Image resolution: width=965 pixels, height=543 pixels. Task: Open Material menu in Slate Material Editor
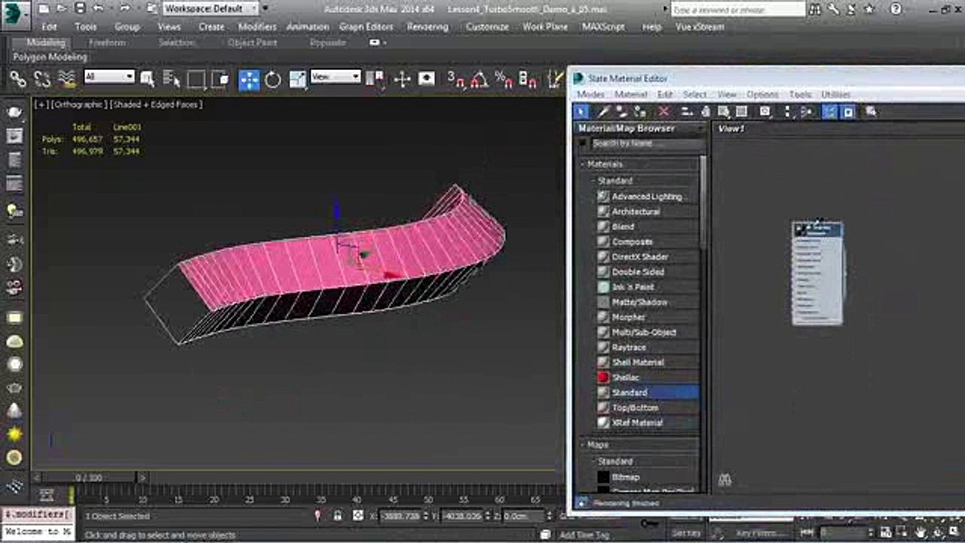pyautogui.click(x=631, y=95)
